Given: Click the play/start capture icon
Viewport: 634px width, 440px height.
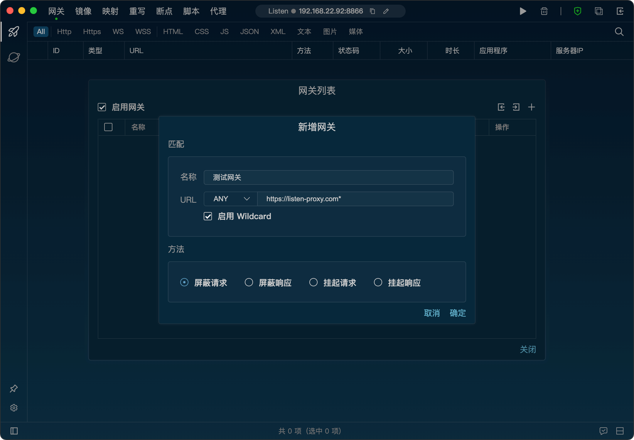Looking at the screenshot, I should click(523, 11).
